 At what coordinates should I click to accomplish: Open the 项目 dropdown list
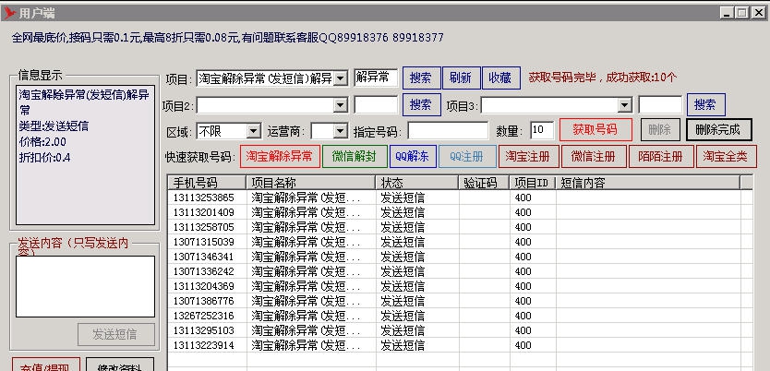point(341,78)
